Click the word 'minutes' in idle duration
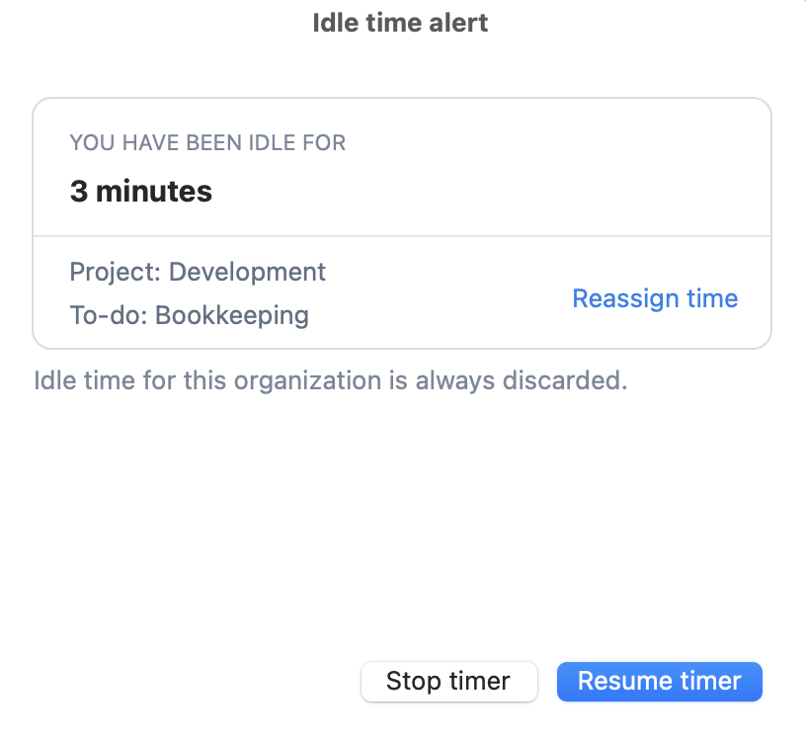This screenshot has width=806, height=743. point(154,192)
